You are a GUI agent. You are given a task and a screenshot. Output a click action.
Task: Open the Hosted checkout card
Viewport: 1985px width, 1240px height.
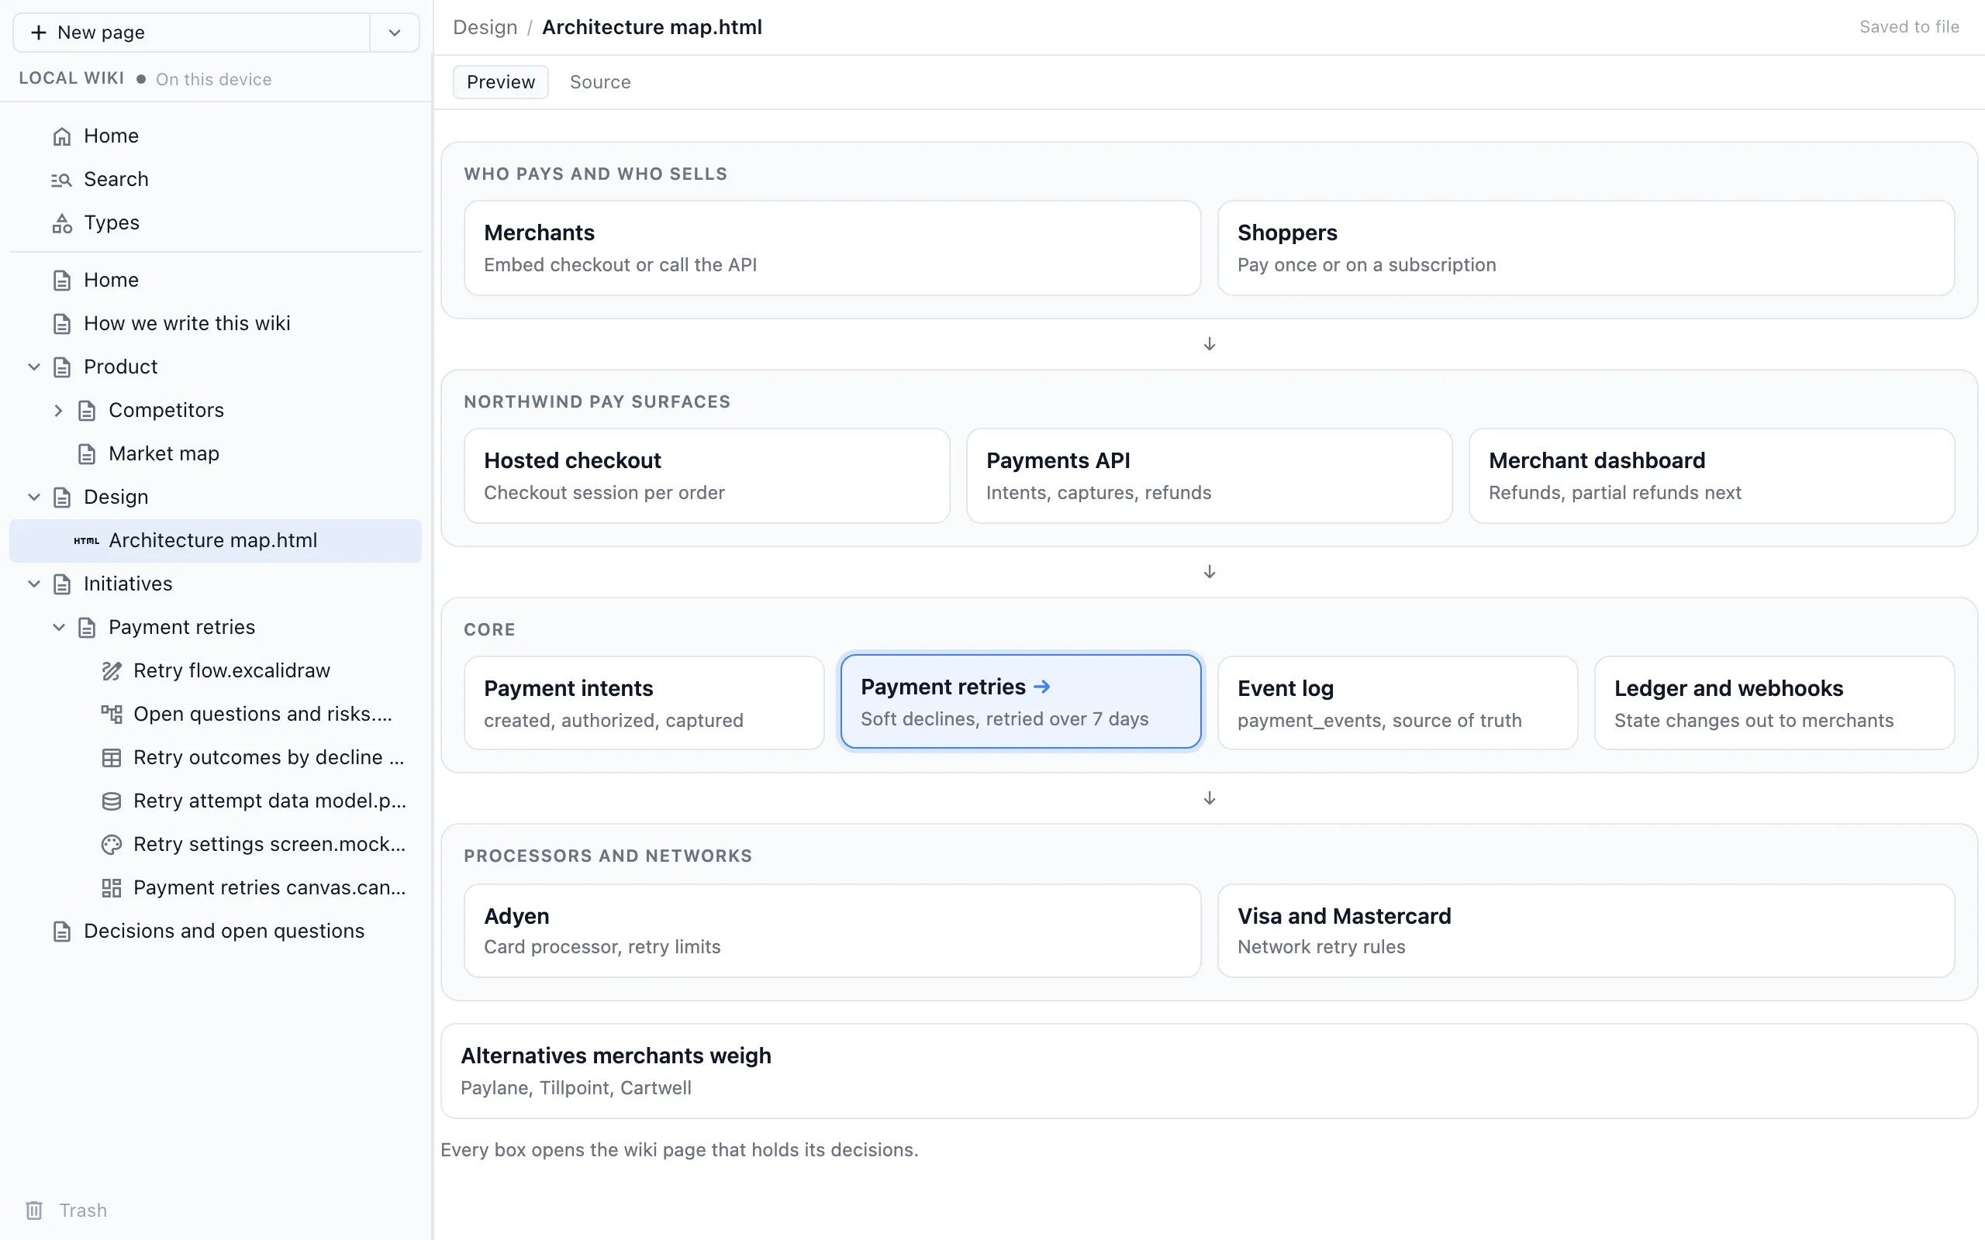(x=707, y=476)
